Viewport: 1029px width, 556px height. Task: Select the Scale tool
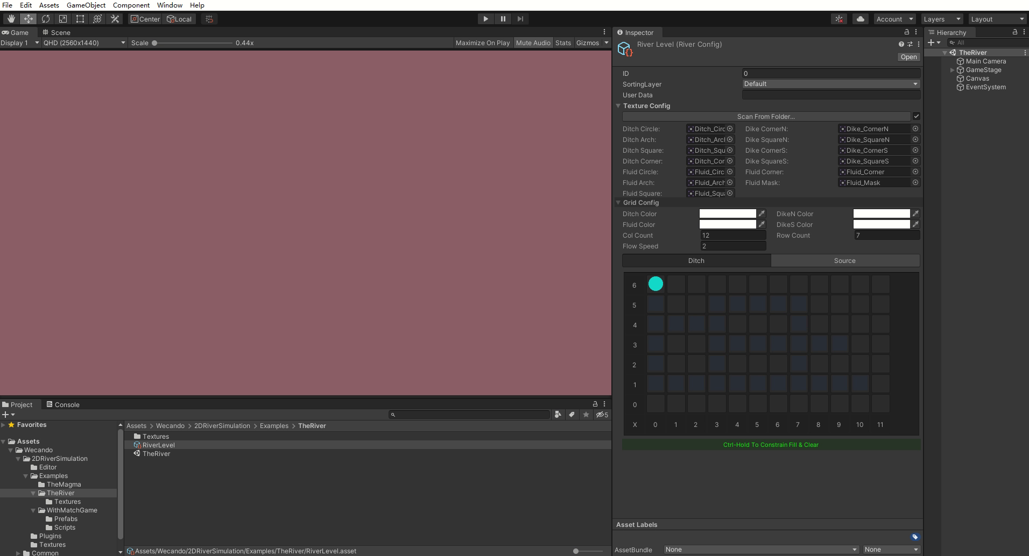[x=63, y=19]
